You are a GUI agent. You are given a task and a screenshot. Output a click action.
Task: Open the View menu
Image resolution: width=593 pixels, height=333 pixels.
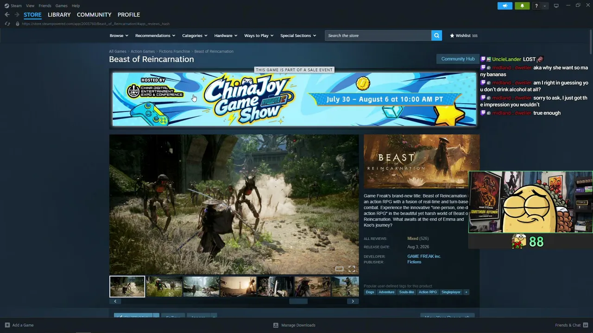pos(30,6)
